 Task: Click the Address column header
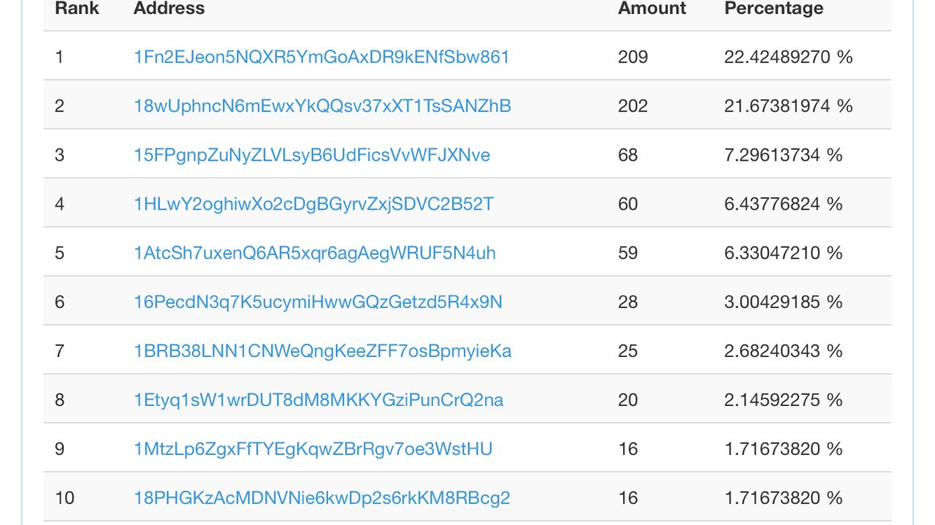point(169,9)
